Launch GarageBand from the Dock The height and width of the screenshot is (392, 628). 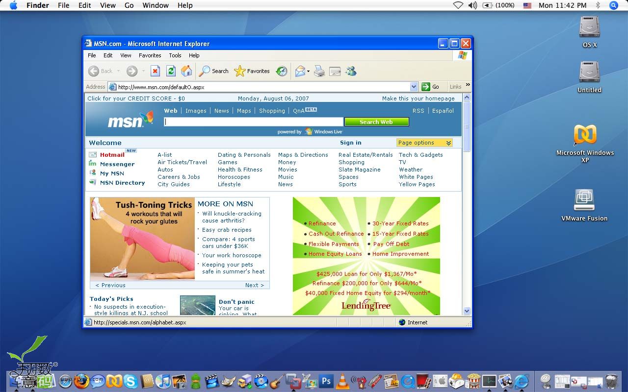click(x=277, y=381)
